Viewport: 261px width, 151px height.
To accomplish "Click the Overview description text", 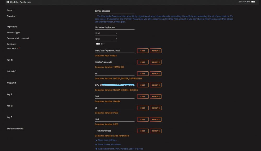I will click(164, 19).
